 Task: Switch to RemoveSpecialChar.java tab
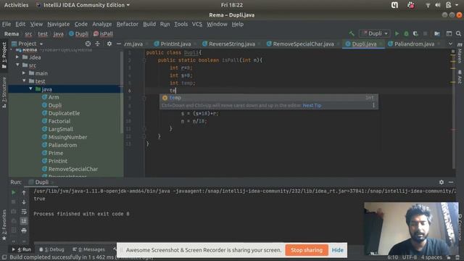coord(303,43)
